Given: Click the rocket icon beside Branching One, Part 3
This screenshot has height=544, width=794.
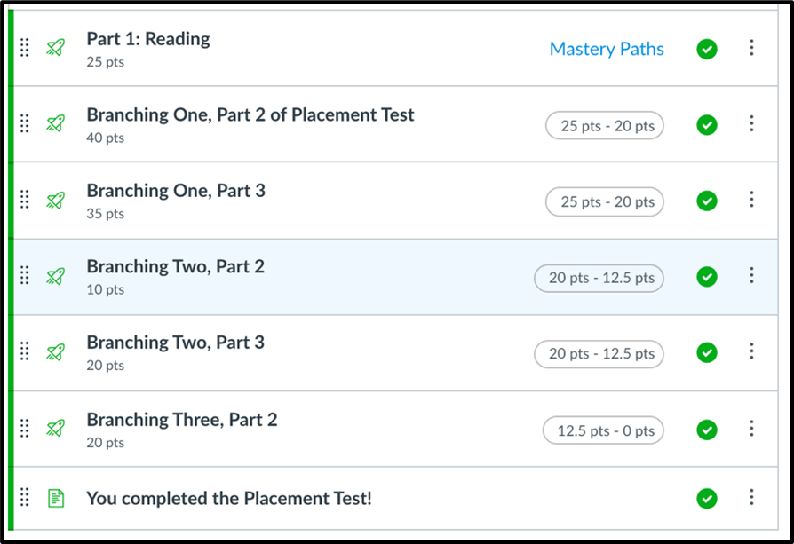Looking at the screenshot, I should coord(56,200).
